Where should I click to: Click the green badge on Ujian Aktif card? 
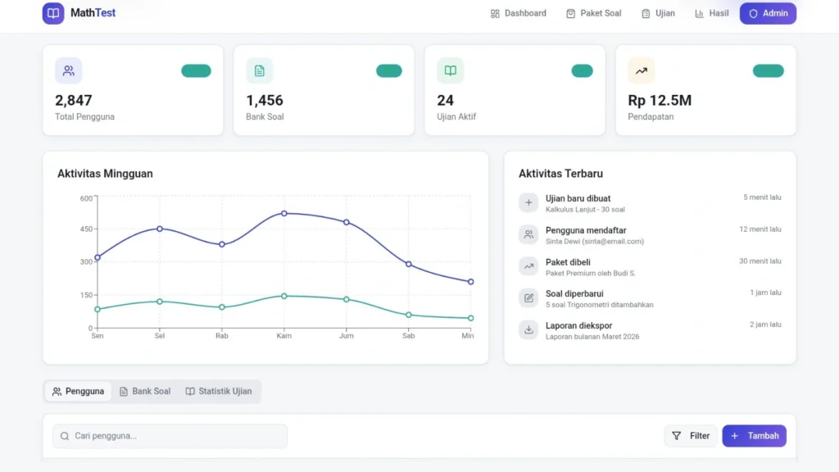tap(583, 70)
